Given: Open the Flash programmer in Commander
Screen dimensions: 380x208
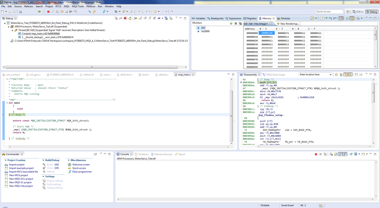Looking at the screenshot, I should (82, 171).
